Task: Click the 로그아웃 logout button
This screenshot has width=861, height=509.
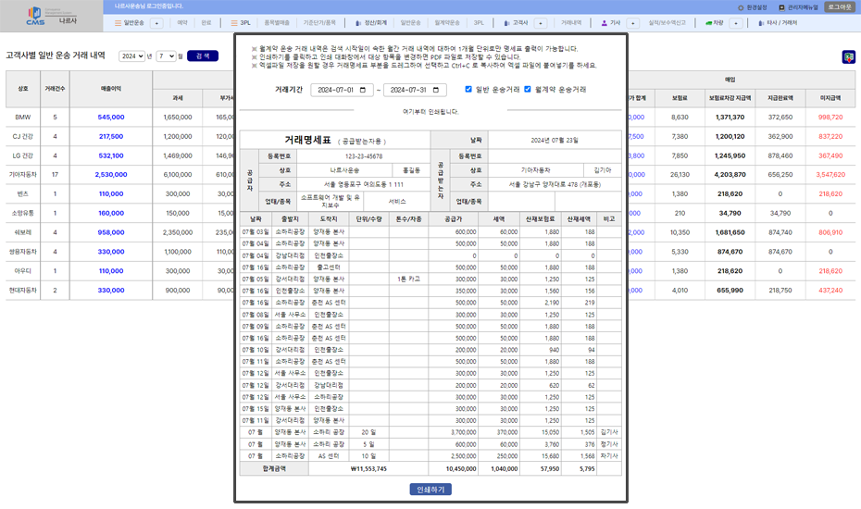Action: pos(840,7)
